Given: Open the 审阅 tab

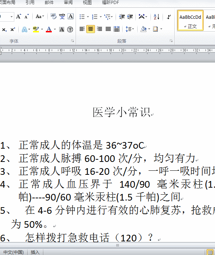Looking at the screenshot, I should click(x=68, y=2).
